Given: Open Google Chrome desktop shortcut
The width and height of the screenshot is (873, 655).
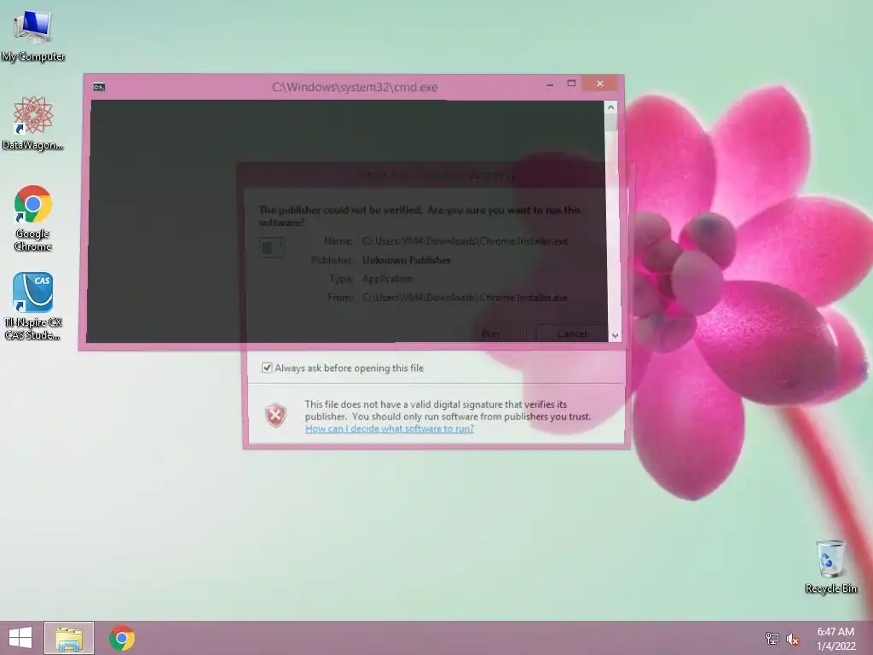Looking at the screenshot, I should [33, 218].
